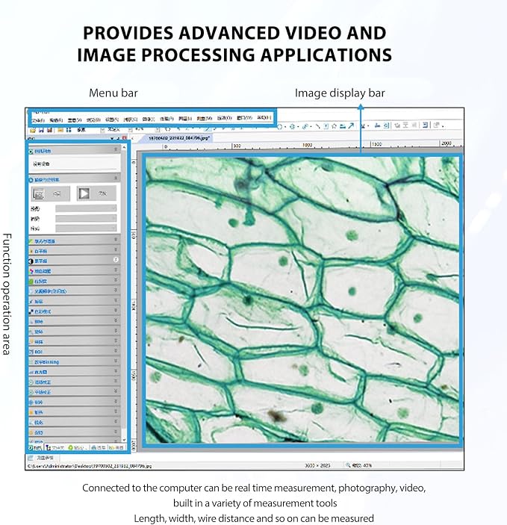Open the first item in the menu bar

(38, 120)
